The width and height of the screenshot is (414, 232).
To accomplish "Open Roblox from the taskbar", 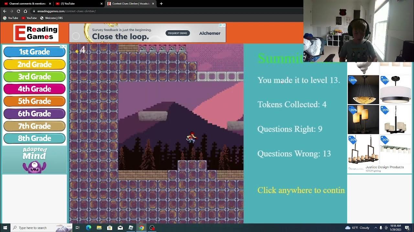I will click(131, 228).
